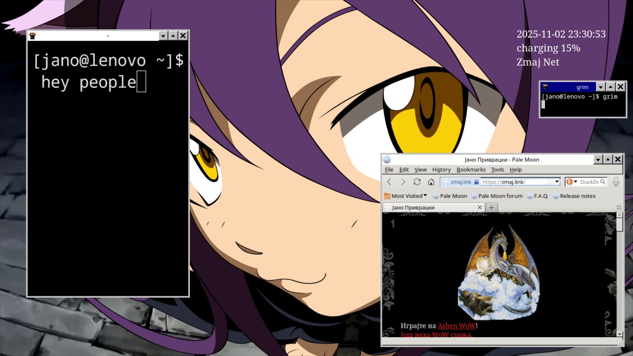This screenshot has width=633, height=356.
Task: Click the page scrollbar up arrow
Action: [x=620, y=216]
